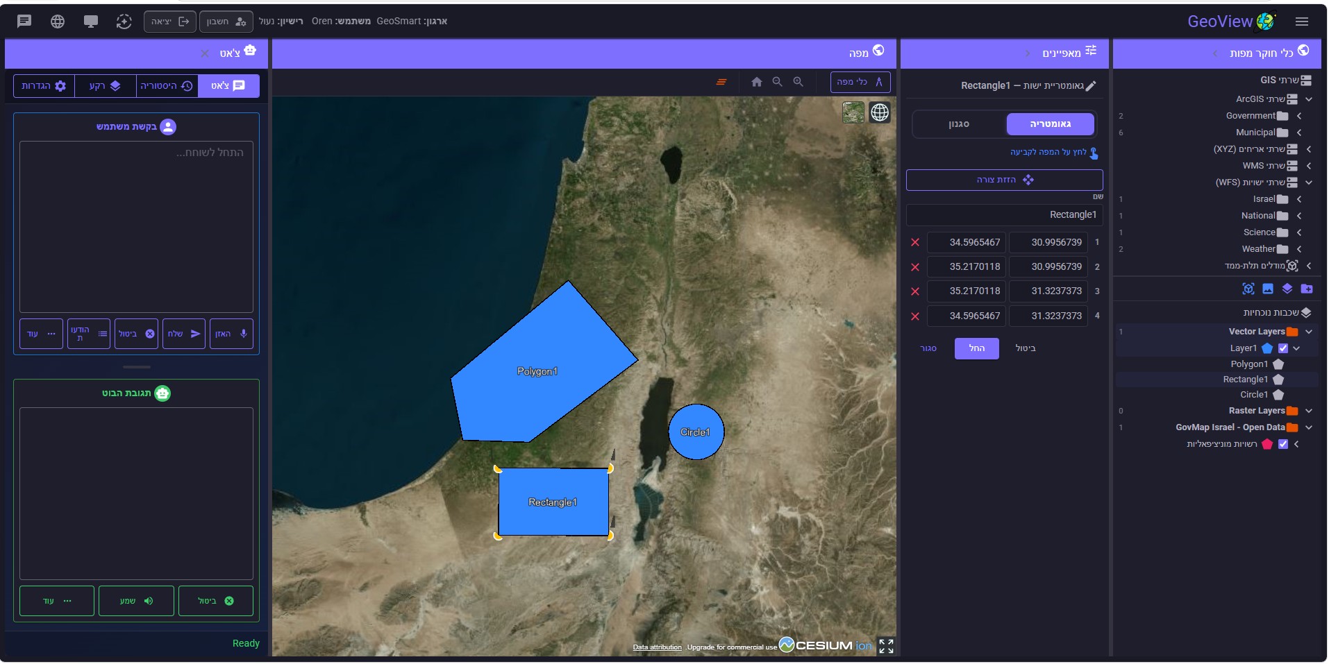Expand the Israel folder
This screenshot has height=664, width=1329.
(1299, 199)
